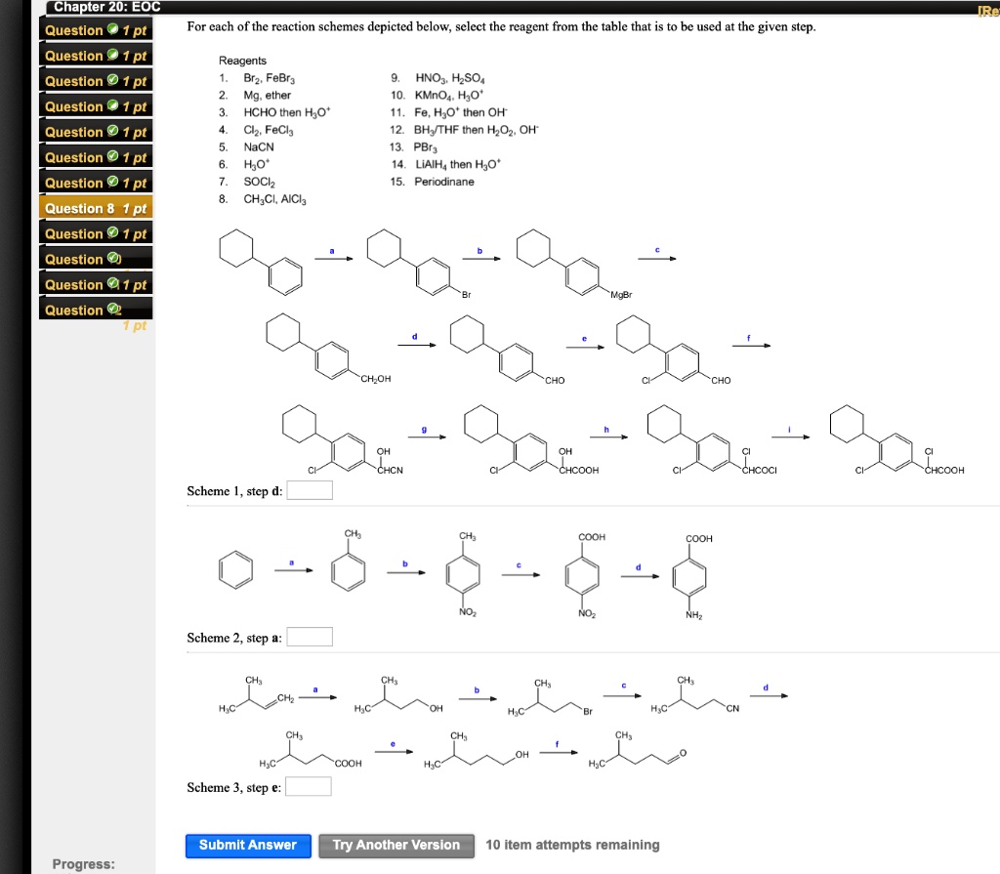Image resolution: width=1000 pixels, height=874 pixels.
Task: Select the green check icon on the third Question
Action: click(111, 81)
